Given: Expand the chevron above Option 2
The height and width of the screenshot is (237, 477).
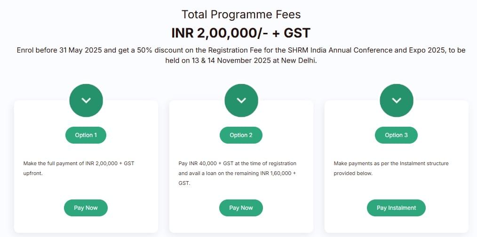Looking at the screenshot, I should (241, 100).
